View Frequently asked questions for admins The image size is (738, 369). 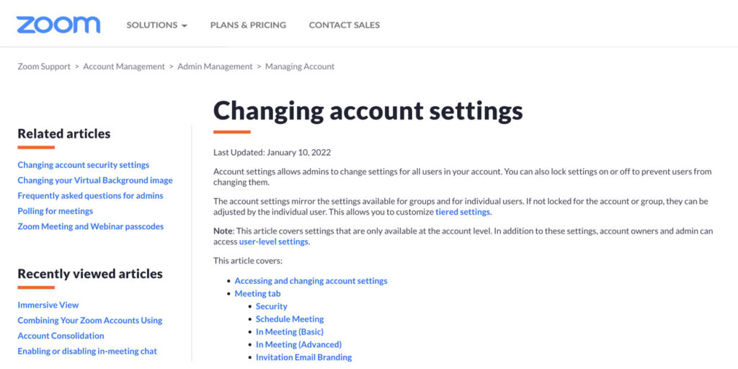pos(90,196)
